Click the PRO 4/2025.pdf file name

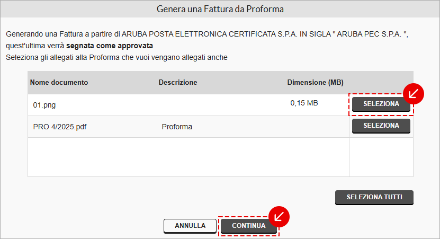point(60,127)
